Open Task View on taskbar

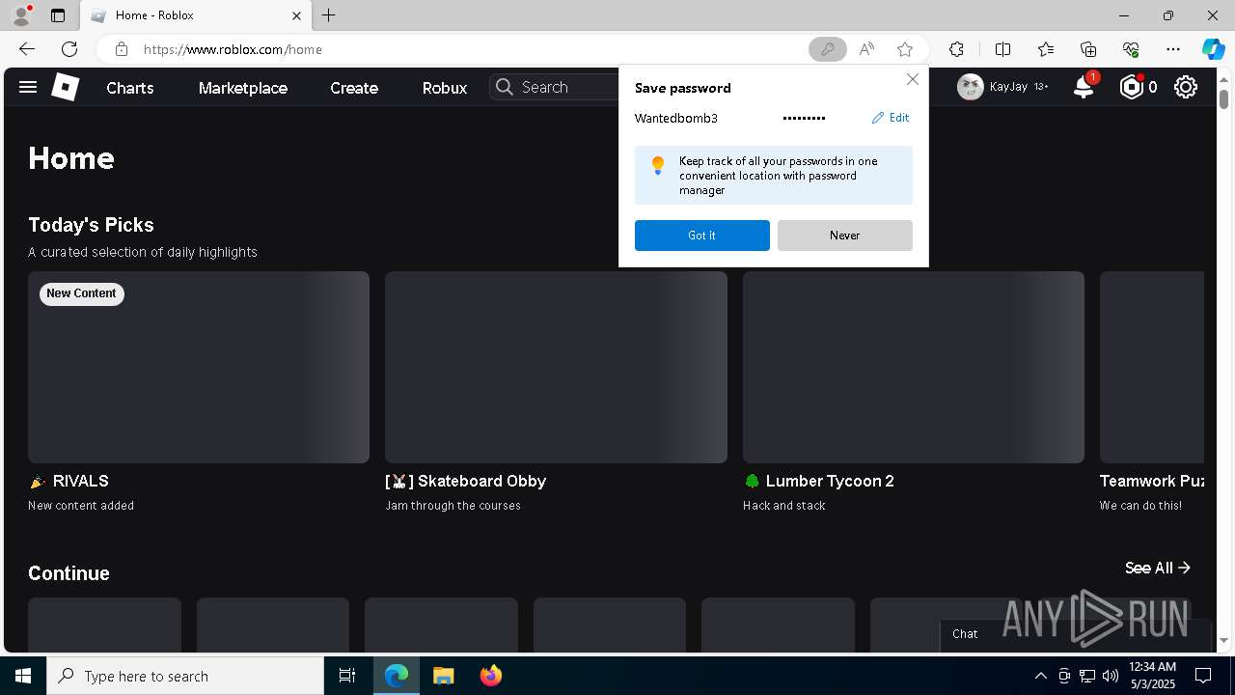347,676
